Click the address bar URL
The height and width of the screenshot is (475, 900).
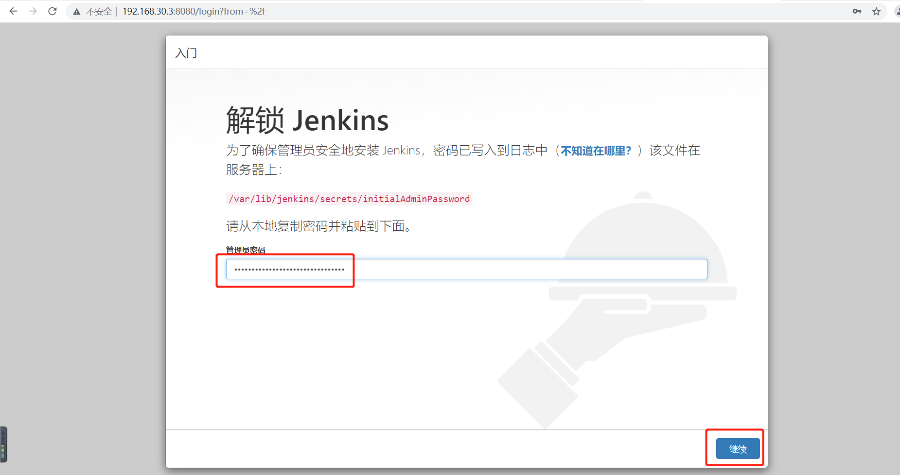click(194, 11)
